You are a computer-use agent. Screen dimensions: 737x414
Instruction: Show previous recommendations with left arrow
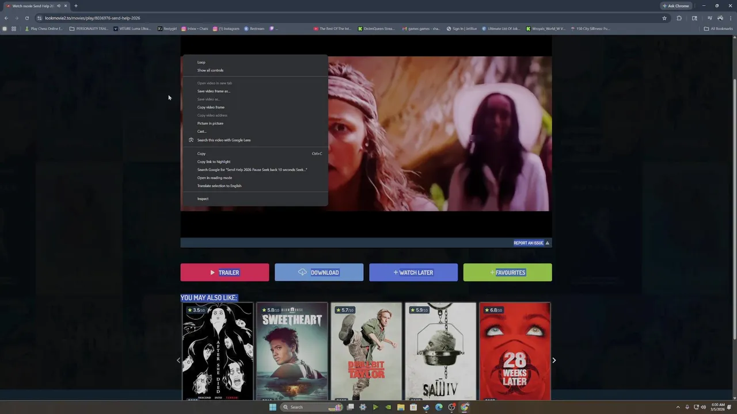coord(178,361)
